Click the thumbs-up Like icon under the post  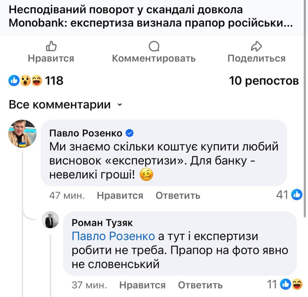tap(51, 46)
